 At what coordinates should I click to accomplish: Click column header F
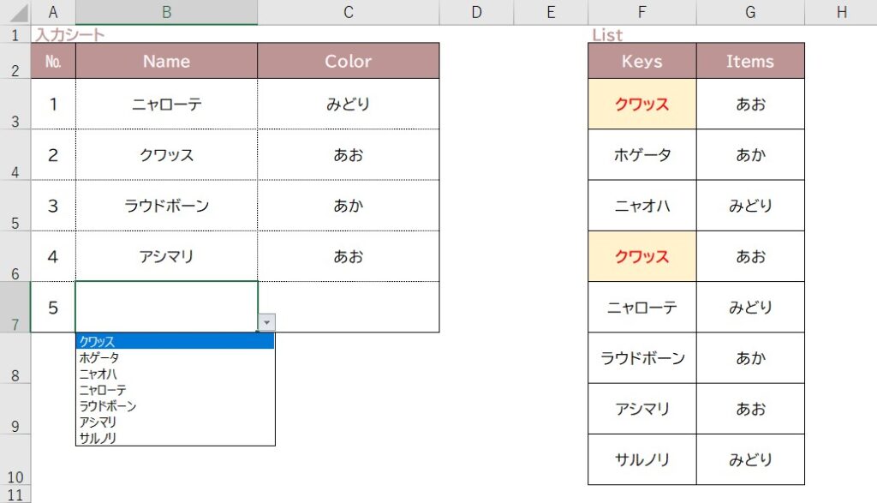pyautogui.click(x=641, y=12)
